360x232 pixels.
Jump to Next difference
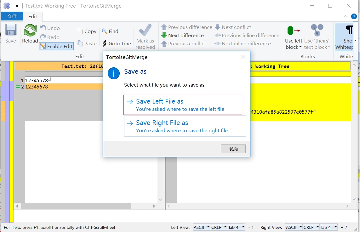[183, 35]
